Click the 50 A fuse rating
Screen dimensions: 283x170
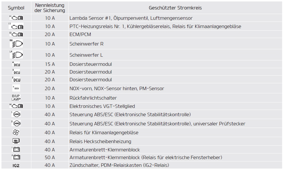[50, 157]
